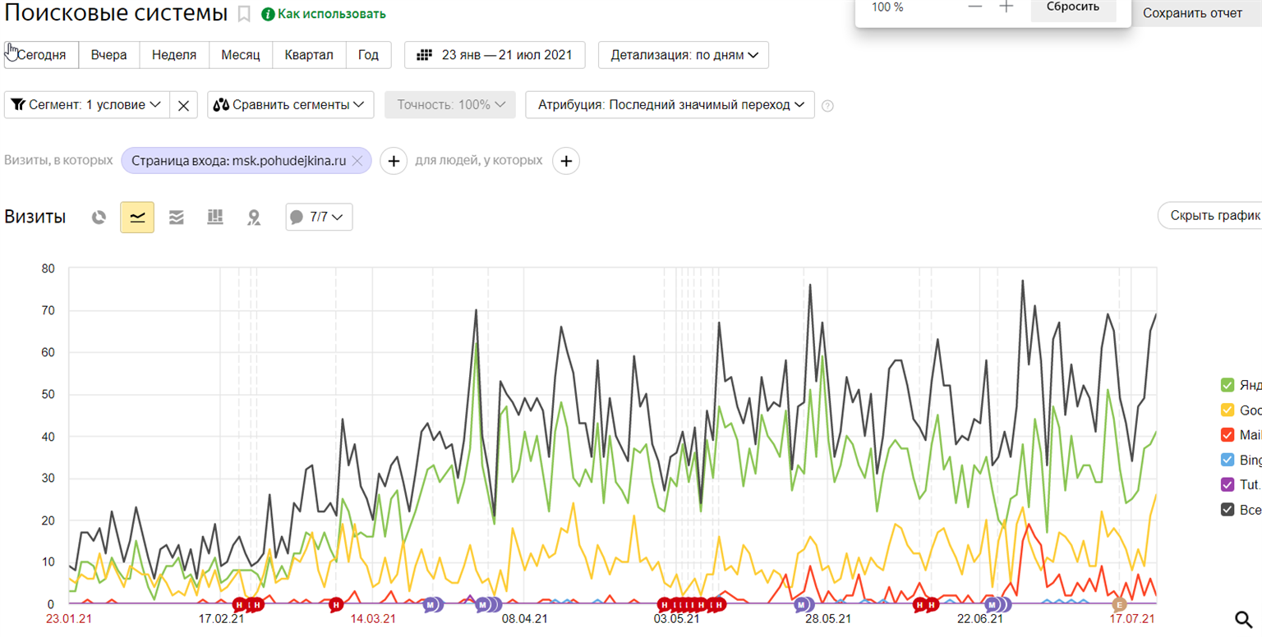Image resolution: width=1262 pixels, height=637 pixels.
Task: Select the Квартал period tab
Action: pos(309,55)
